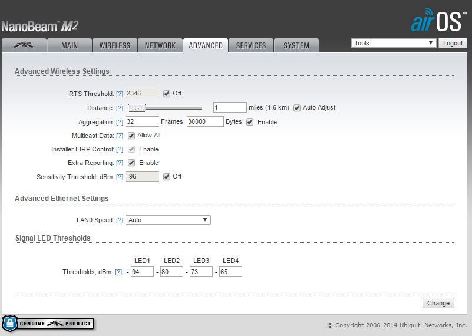472x336 pixels.
Task: Toggle Multicast Data Allow All
Action: click(x=131, y=136)
